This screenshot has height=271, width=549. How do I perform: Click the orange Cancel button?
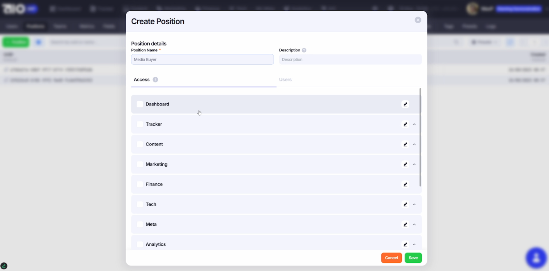tap(391, 258)
